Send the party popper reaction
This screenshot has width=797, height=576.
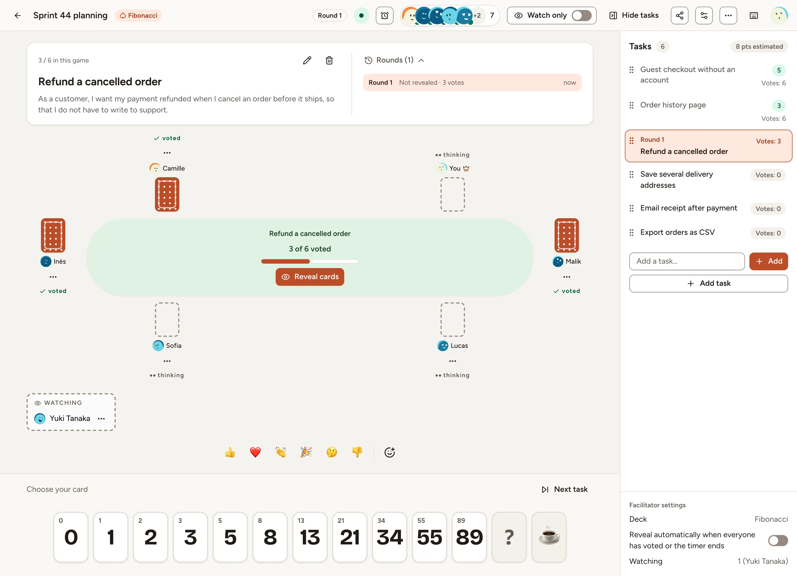[306, 452]
